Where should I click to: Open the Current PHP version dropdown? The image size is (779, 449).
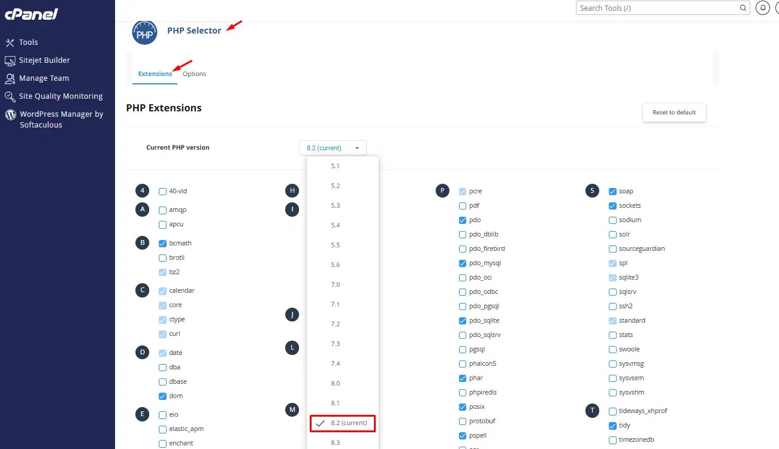[333, 148]
